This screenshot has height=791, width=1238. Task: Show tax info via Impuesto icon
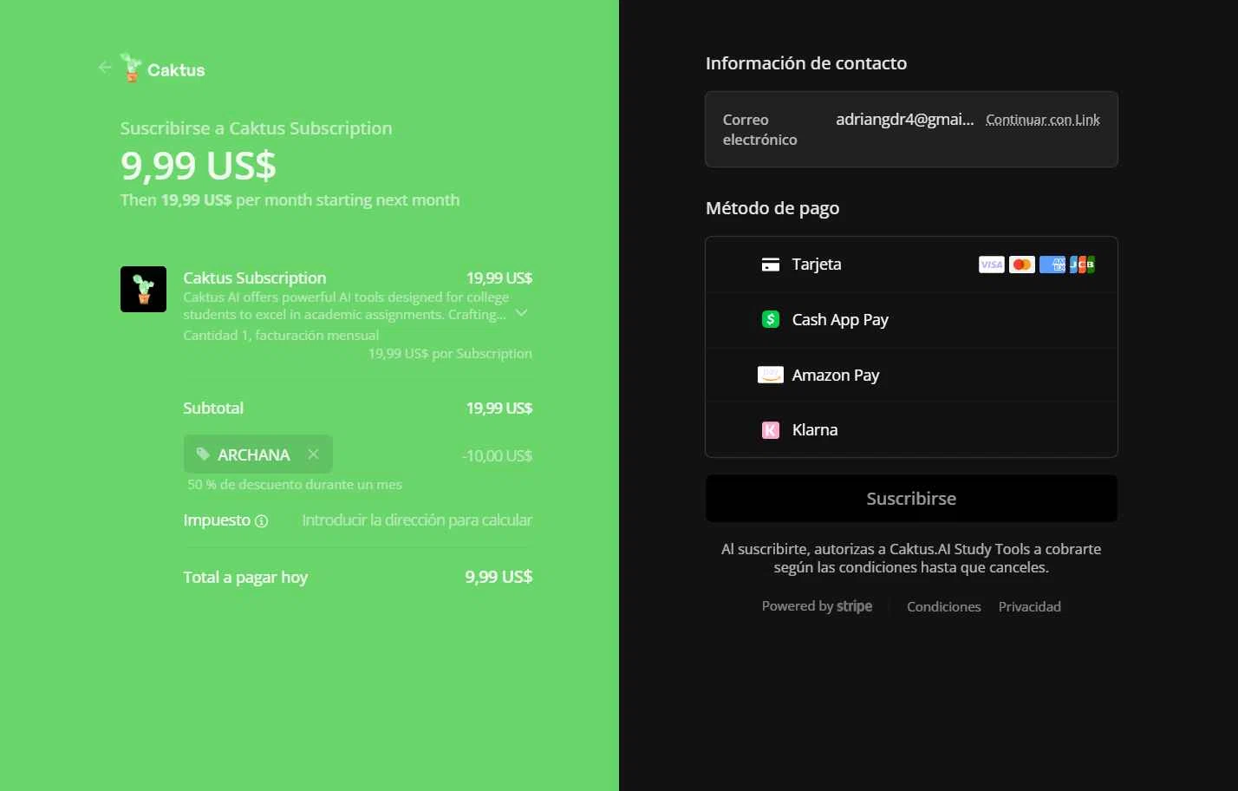[261, 521]
